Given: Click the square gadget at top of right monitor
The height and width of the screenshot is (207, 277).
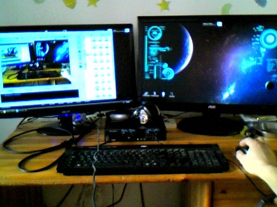Looking at the screenshot, I should click(219, 24).
